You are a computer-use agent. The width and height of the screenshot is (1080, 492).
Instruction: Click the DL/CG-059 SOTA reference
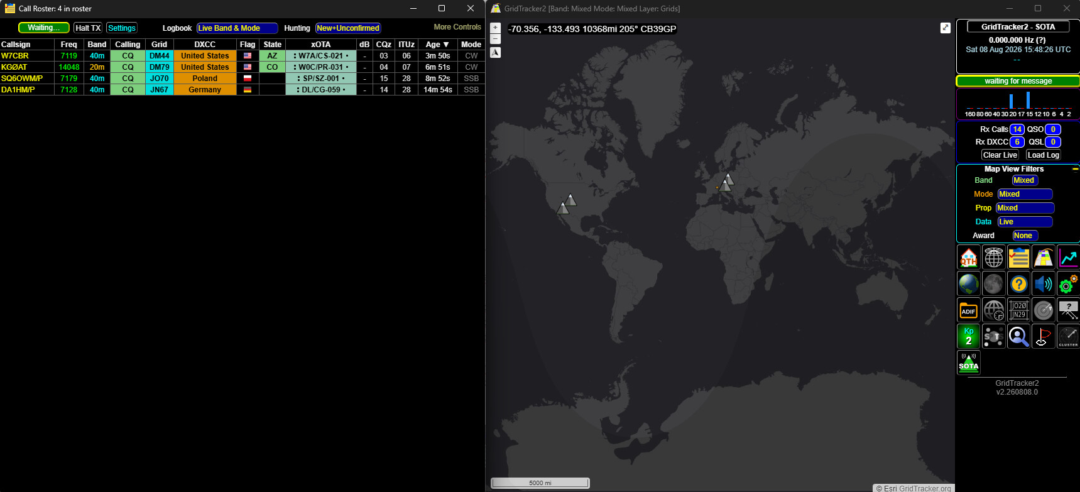point(321,90)
